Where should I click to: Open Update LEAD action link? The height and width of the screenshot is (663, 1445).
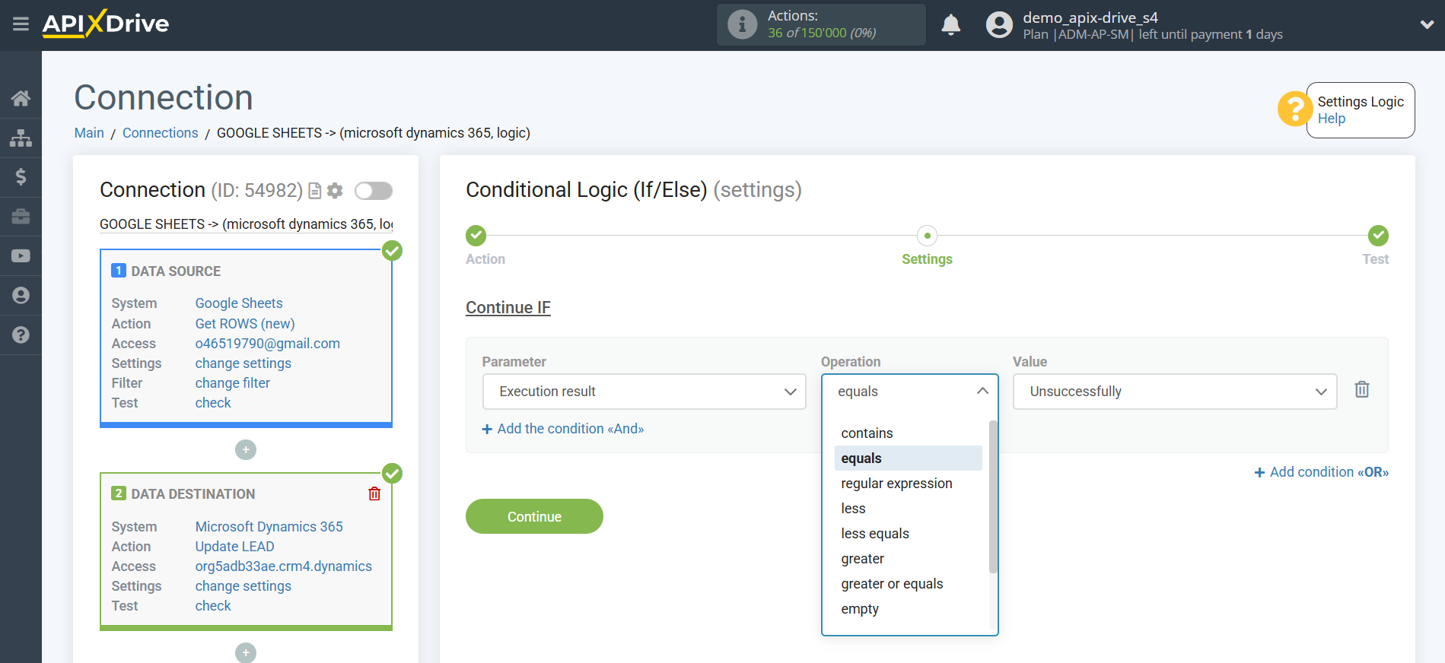point(235,547)
